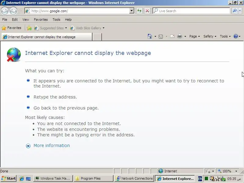The image size is (244, 183).
Task: Open the Favorites menu in menu bar
Action: [41, 20]
